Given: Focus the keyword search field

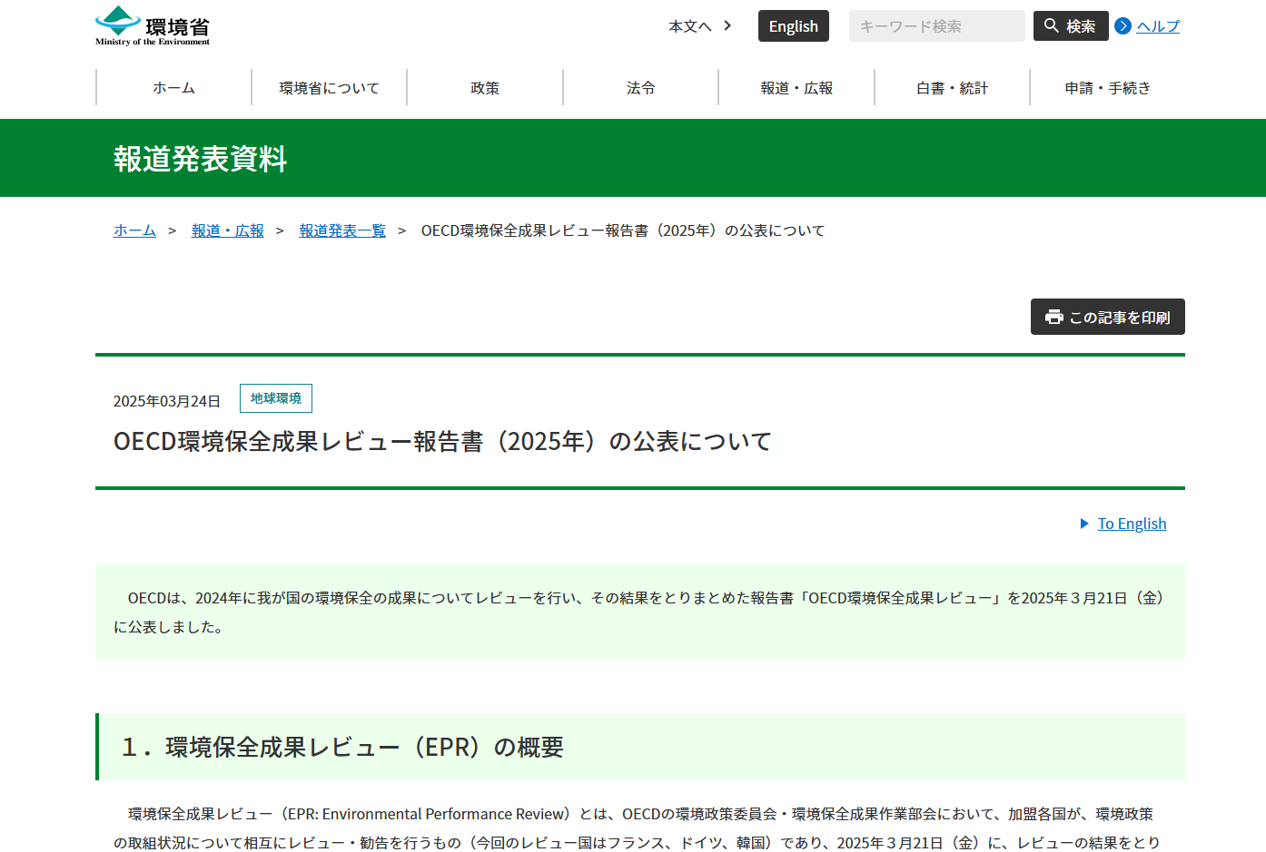Looking at the screenshot, I should 936,26.
